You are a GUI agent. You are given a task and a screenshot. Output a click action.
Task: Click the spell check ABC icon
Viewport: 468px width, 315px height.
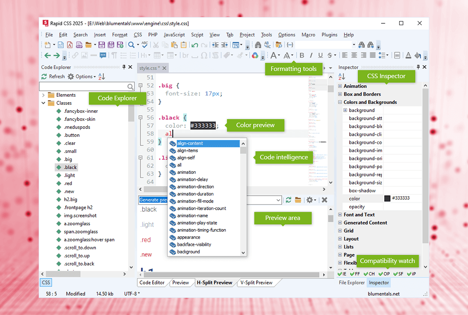145,45
